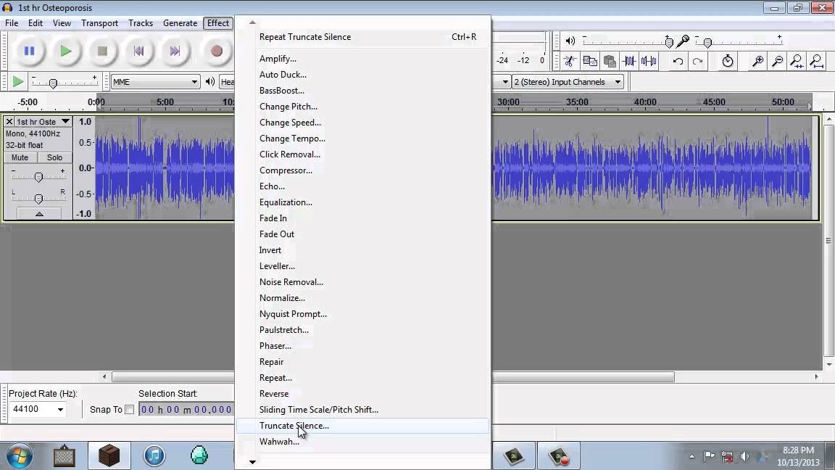Open the Generate menu

tap(180, 23)
